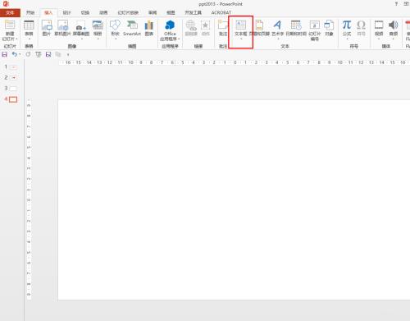Click the Equation pi icon

pyautogui.click(x=347, y=25)
